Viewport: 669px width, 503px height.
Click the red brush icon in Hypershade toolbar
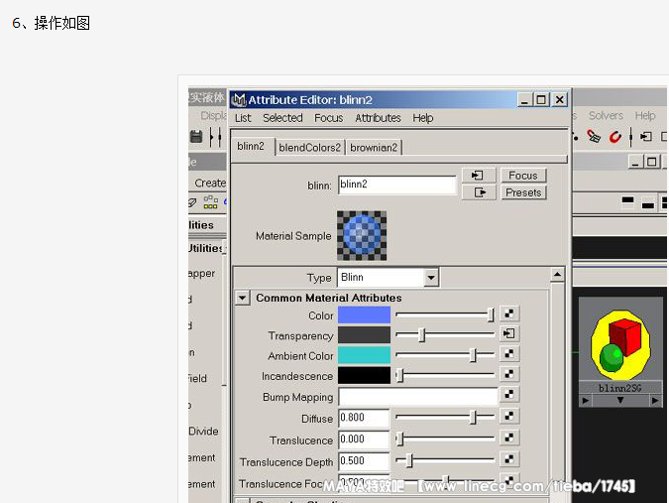coord(594,136)
